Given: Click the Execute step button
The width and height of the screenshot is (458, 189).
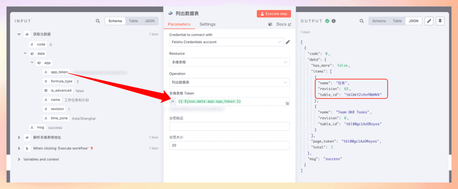Looking at the screenshot, I should pos(274,14).
